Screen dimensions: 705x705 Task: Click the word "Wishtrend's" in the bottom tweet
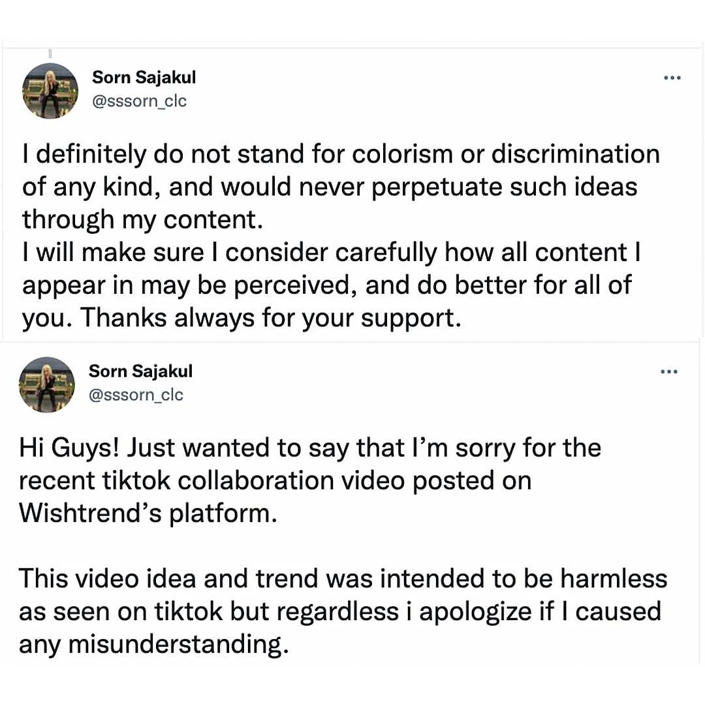coord(90,512)
